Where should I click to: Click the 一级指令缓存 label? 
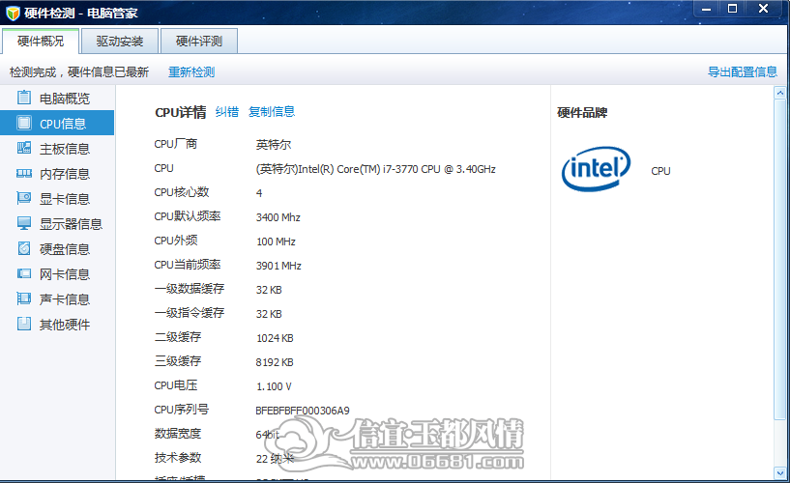[x=190, y=313]
